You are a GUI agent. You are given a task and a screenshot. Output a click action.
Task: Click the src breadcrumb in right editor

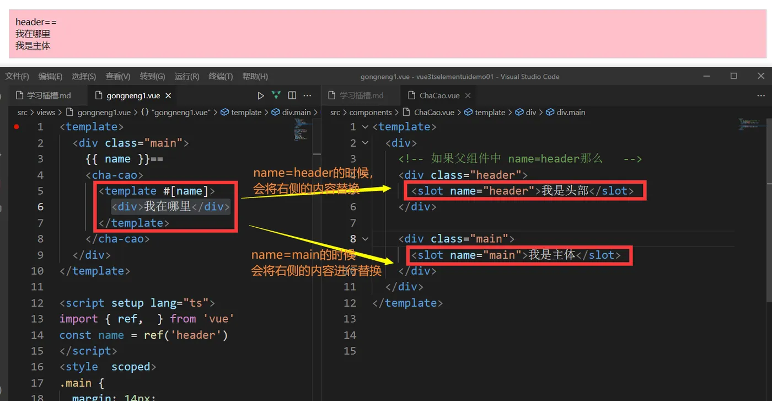click(335, 112)
